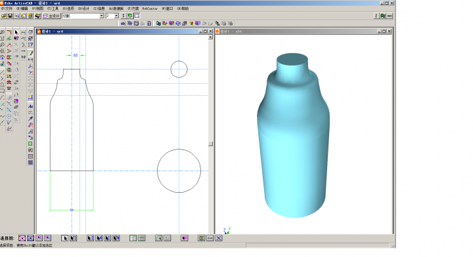The image size is (473, 257).
Task: Click the blue question mark help tool
Action: pyautogui.click(x=30, y=45)
